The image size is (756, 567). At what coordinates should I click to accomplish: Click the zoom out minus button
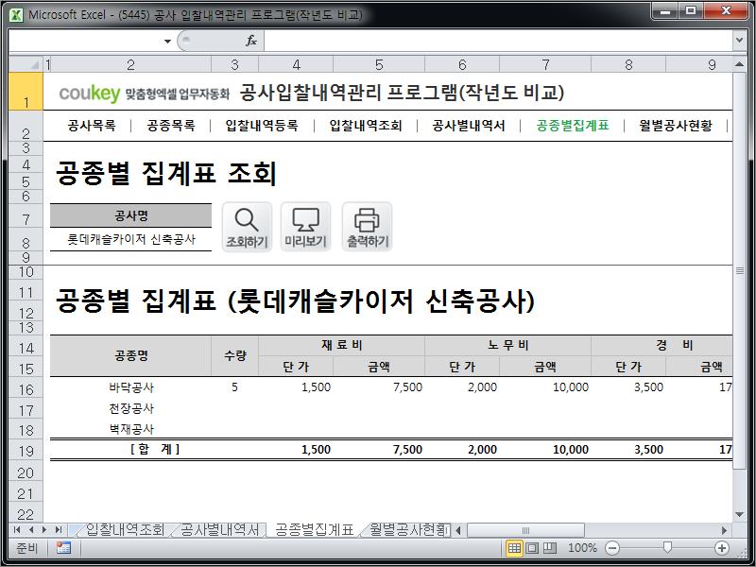(612, 548)
